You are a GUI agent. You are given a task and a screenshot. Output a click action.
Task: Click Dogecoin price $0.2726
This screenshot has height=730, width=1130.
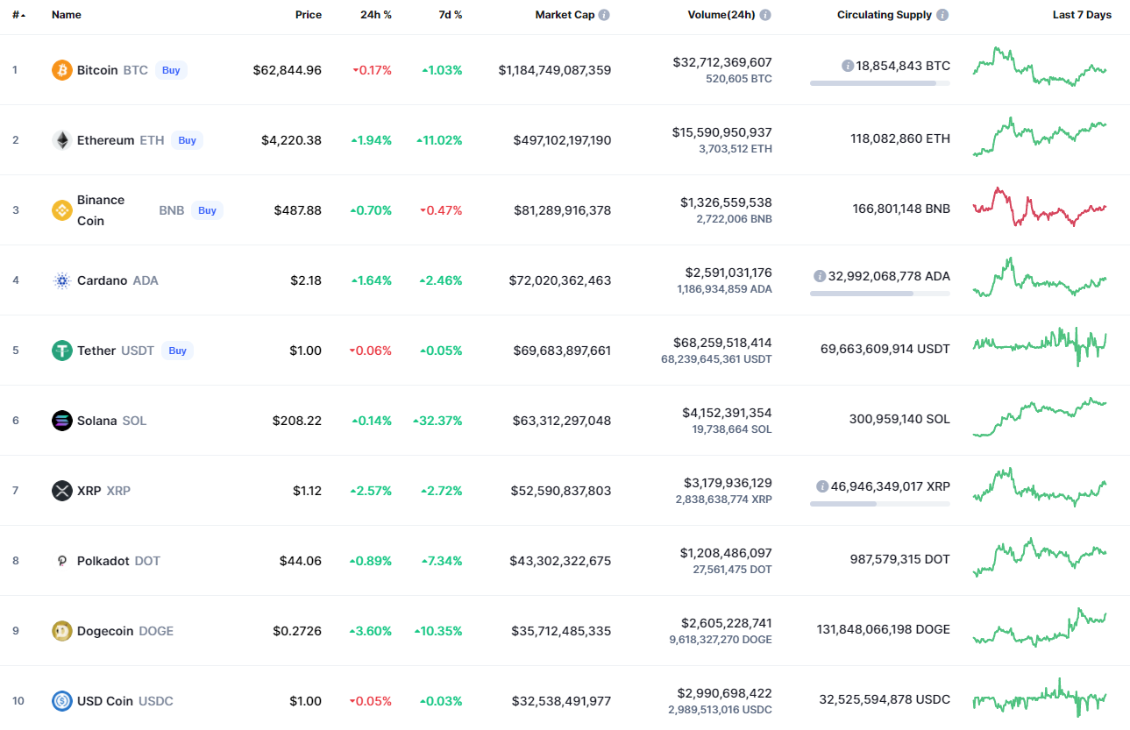[297, 631]
